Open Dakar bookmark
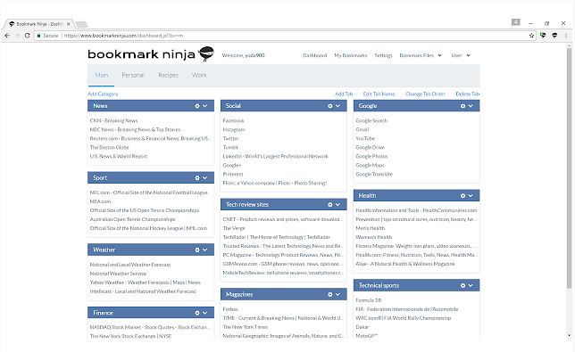 point(362,327)
